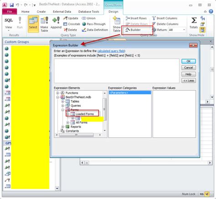Choose the Make Table query icon

[44, 24]
